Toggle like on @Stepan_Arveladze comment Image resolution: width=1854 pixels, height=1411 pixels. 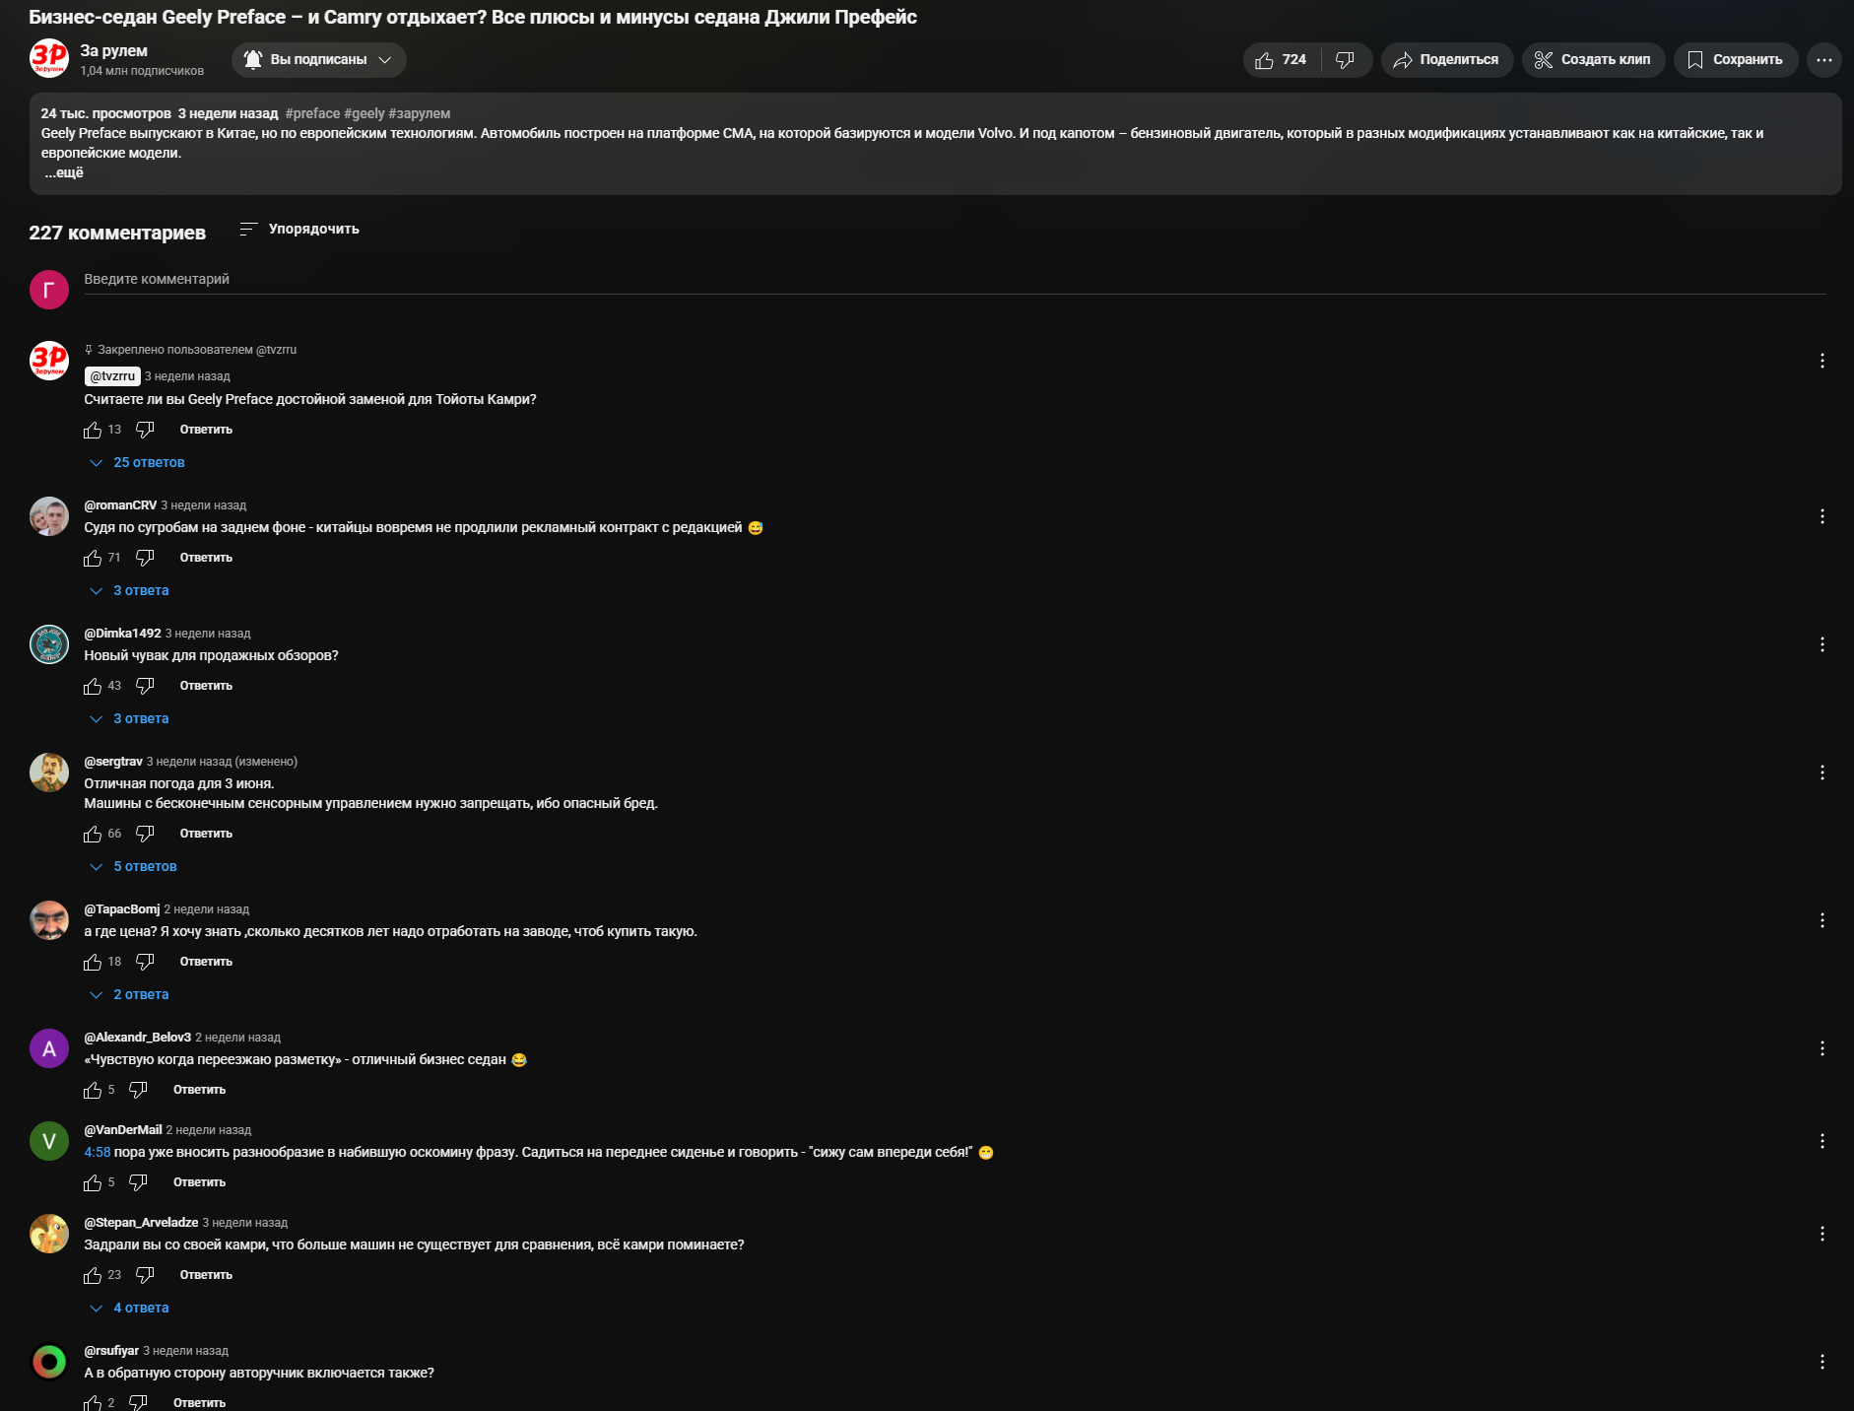pyautogui.click(x=93, y=1275)
